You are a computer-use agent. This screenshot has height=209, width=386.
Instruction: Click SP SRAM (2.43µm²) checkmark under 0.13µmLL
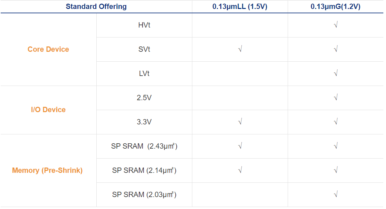[240, 146]
